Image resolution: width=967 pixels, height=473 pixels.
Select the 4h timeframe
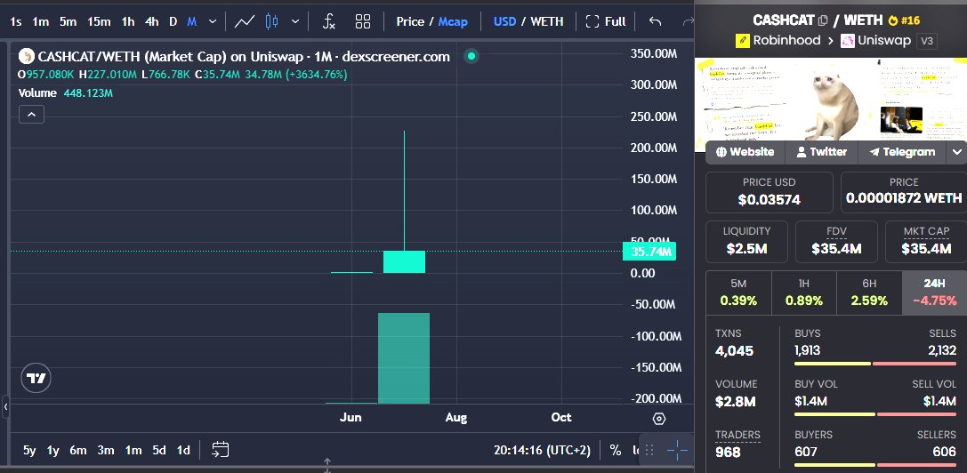coord(152,21)
